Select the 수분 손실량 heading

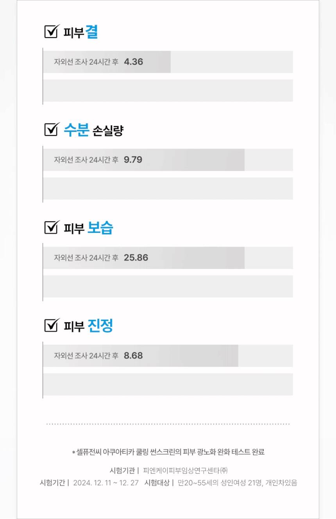[x=93, y=130]
